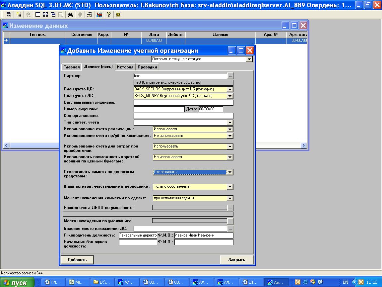This screenshot has height=287, width=382.
Task: Click the license issuing organization field
Action: [183, 103]
